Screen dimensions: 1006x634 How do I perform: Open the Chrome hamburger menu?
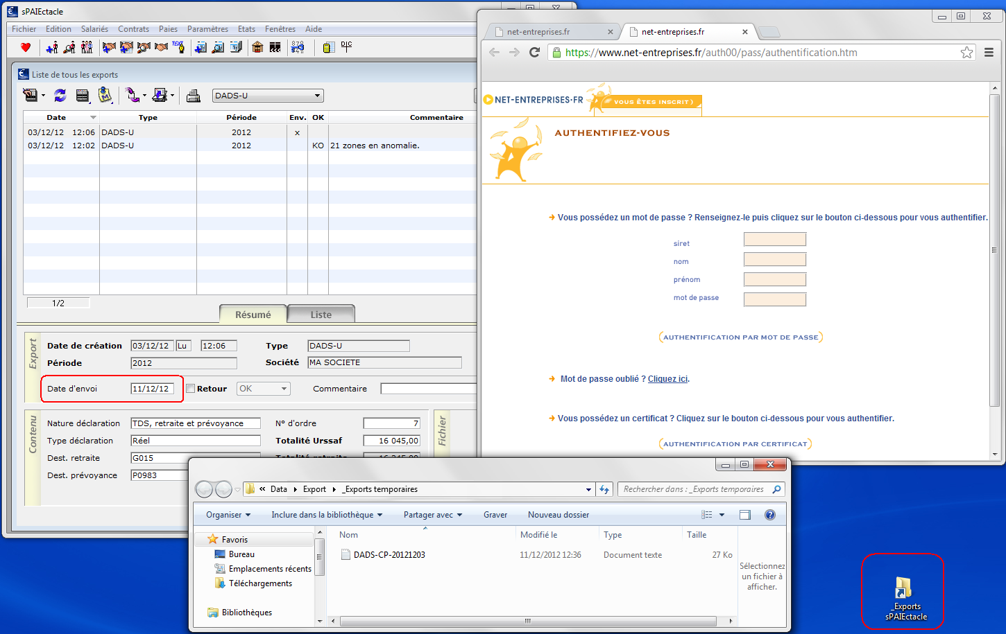click(989, 53)
